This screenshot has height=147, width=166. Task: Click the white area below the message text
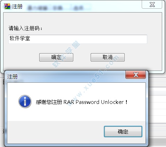pos(76,113)
